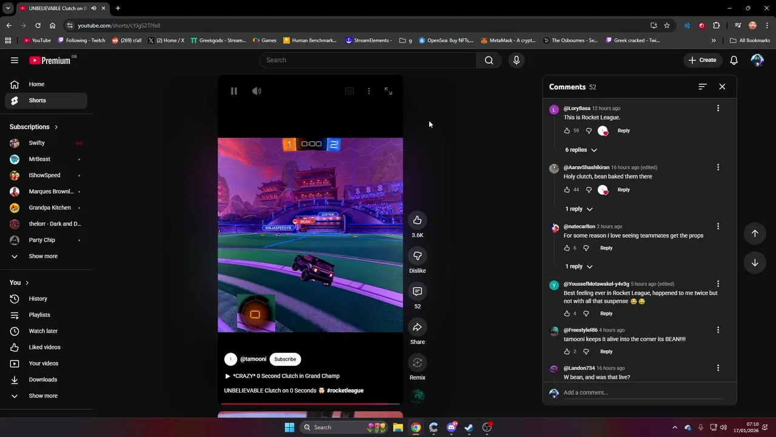Image resolution: width=776 pixels, height=437 pixels.
Task: Open options menu for natecarlton comment
Action: [x=718, y=226]
